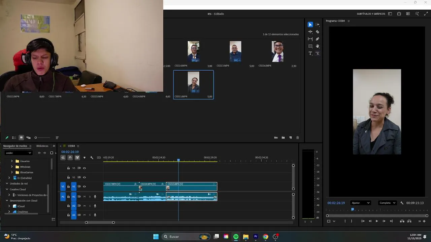Click the full screen expand icon

tap(426, 14)
